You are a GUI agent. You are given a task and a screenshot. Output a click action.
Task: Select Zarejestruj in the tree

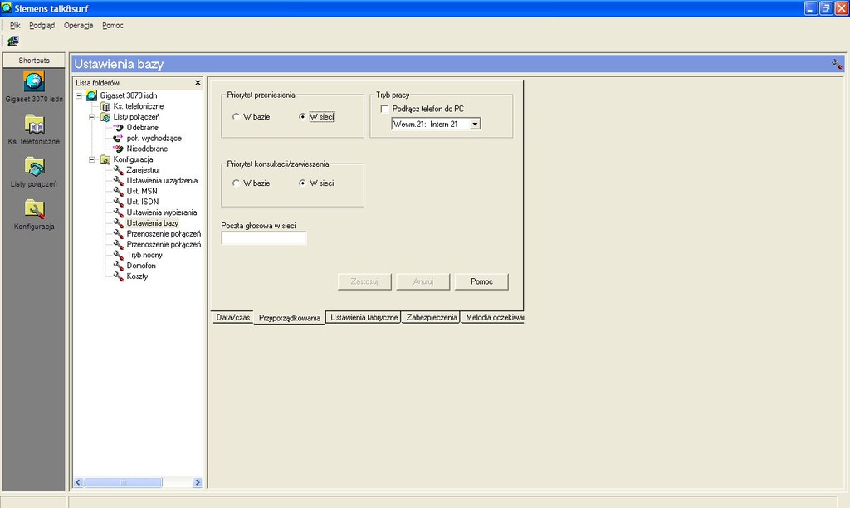pos(143,170)
